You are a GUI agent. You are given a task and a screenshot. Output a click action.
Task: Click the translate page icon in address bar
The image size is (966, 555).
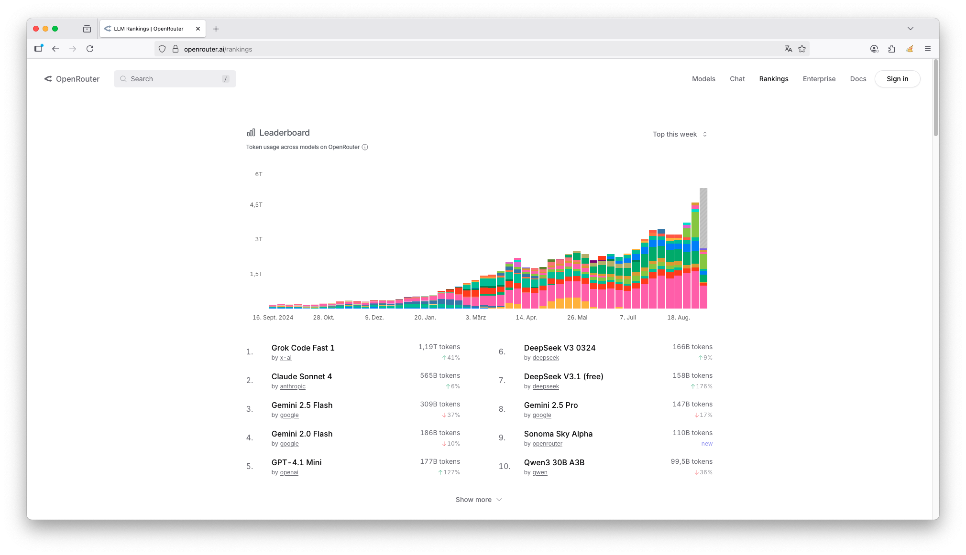(x=788, y=49)
